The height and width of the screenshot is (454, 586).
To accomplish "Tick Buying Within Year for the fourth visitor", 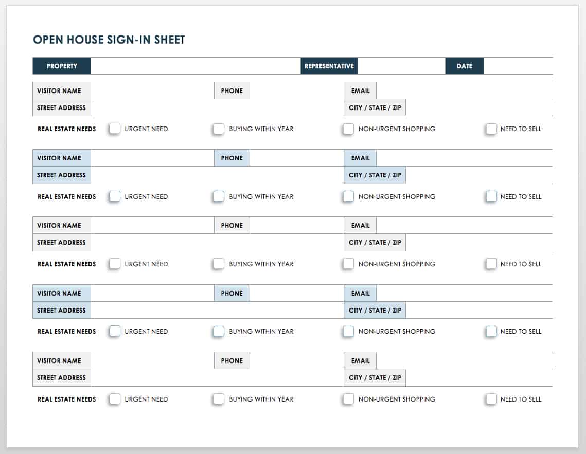I will (x=219, y=331).
